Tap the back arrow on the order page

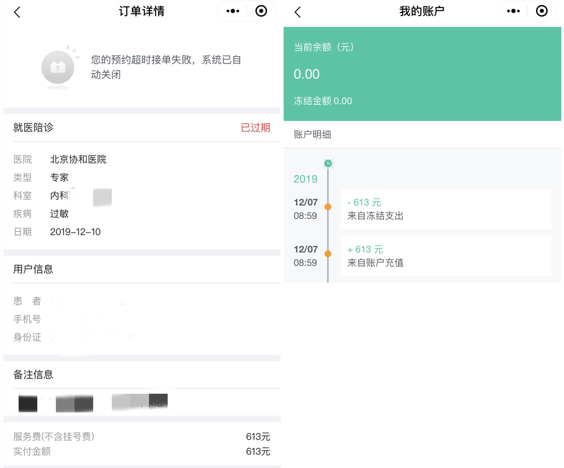click(17, 12)
